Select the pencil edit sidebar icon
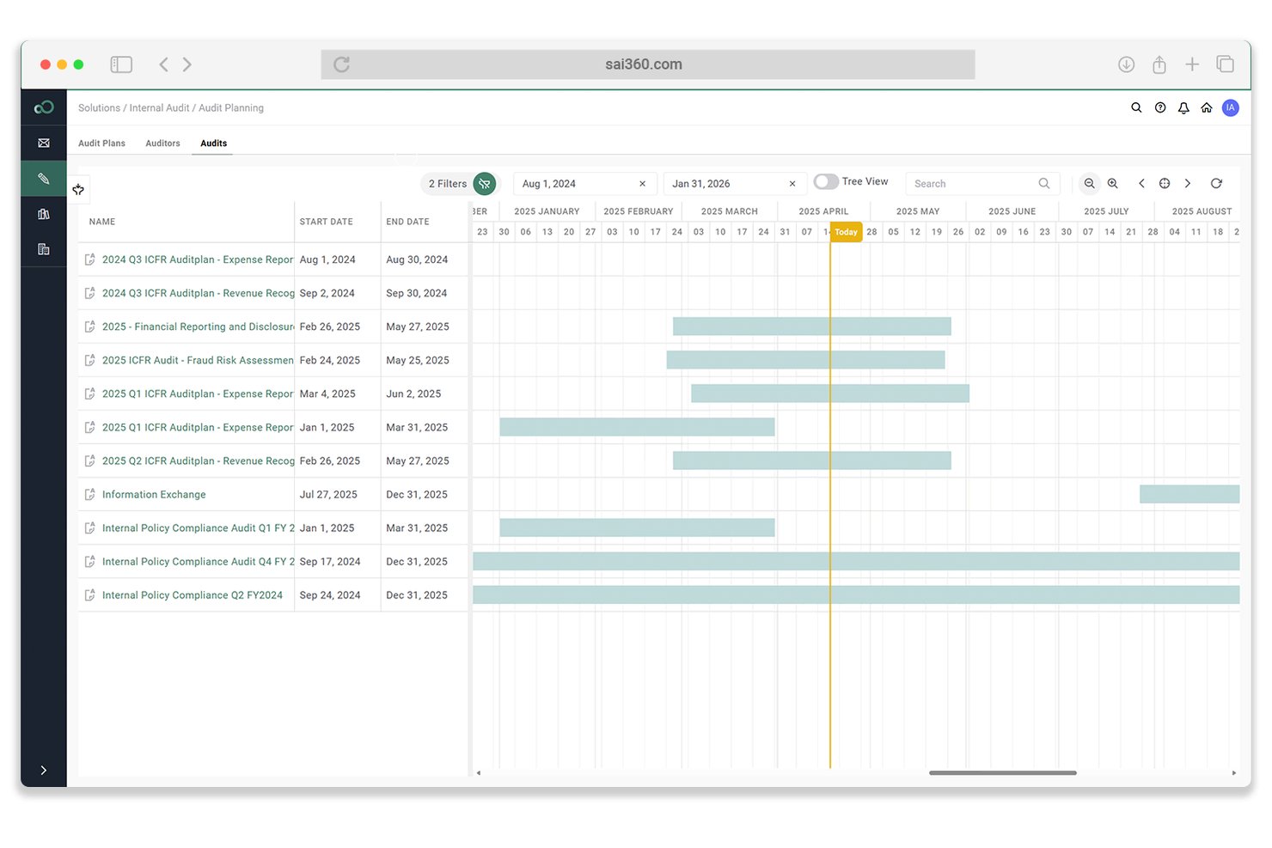The height and width of the screenshot is (848, 1272). 44,179
